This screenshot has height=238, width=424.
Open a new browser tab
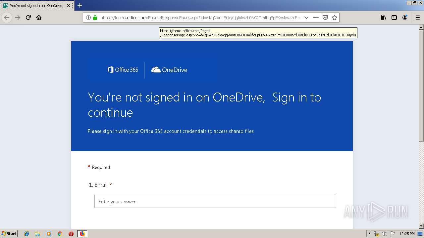(80, 5)
